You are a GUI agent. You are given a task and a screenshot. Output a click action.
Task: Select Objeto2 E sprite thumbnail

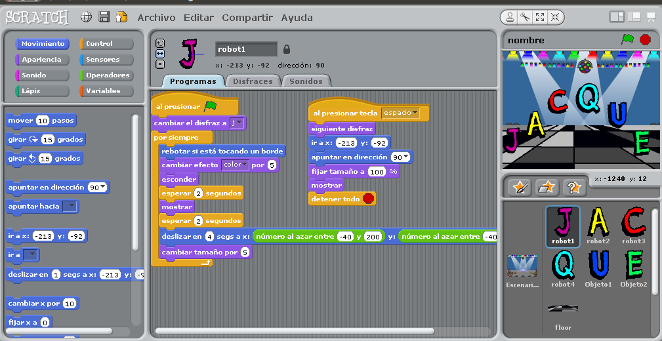pos(633,269)
